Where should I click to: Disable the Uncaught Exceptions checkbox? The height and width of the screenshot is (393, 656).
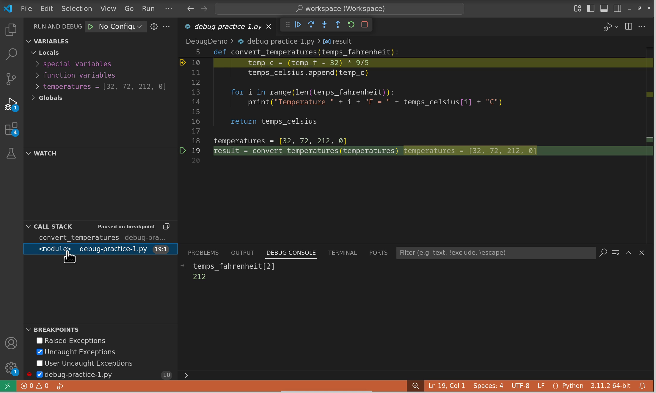(40, 352)
